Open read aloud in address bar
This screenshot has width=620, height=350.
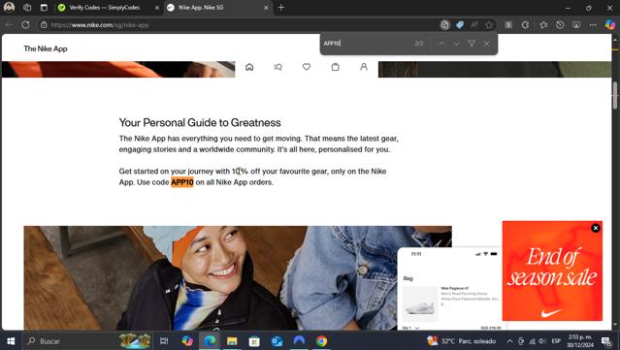pos(474,25)
